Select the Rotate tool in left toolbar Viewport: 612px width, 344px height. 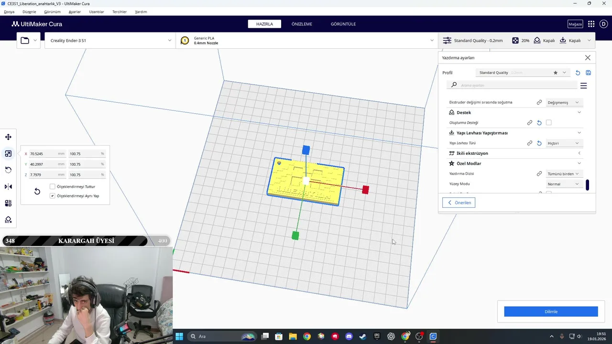point(8,170)
